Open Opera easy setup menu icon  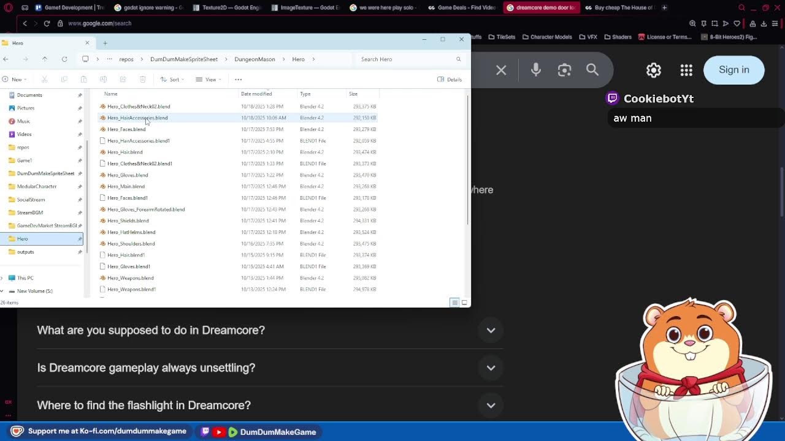pos(775,23)
